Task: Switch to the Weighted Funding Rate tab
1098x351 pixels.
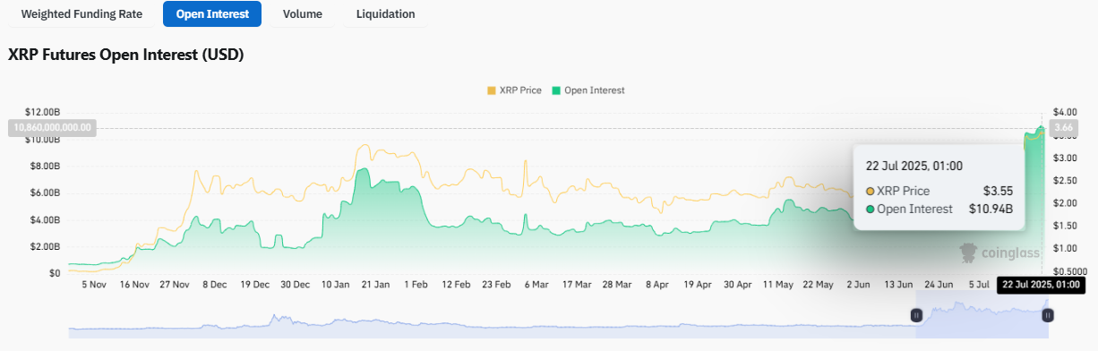Action: (81, 14)
